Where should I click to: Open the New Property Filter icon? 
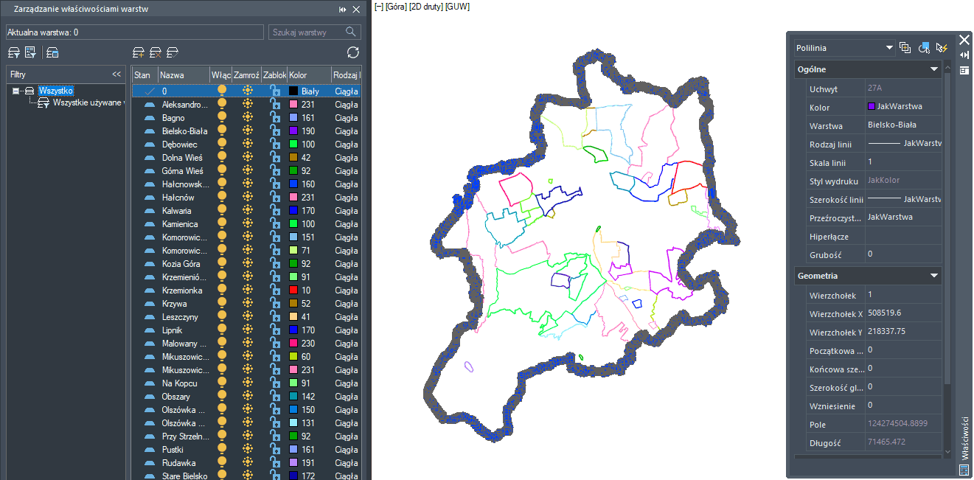(13, 52)
